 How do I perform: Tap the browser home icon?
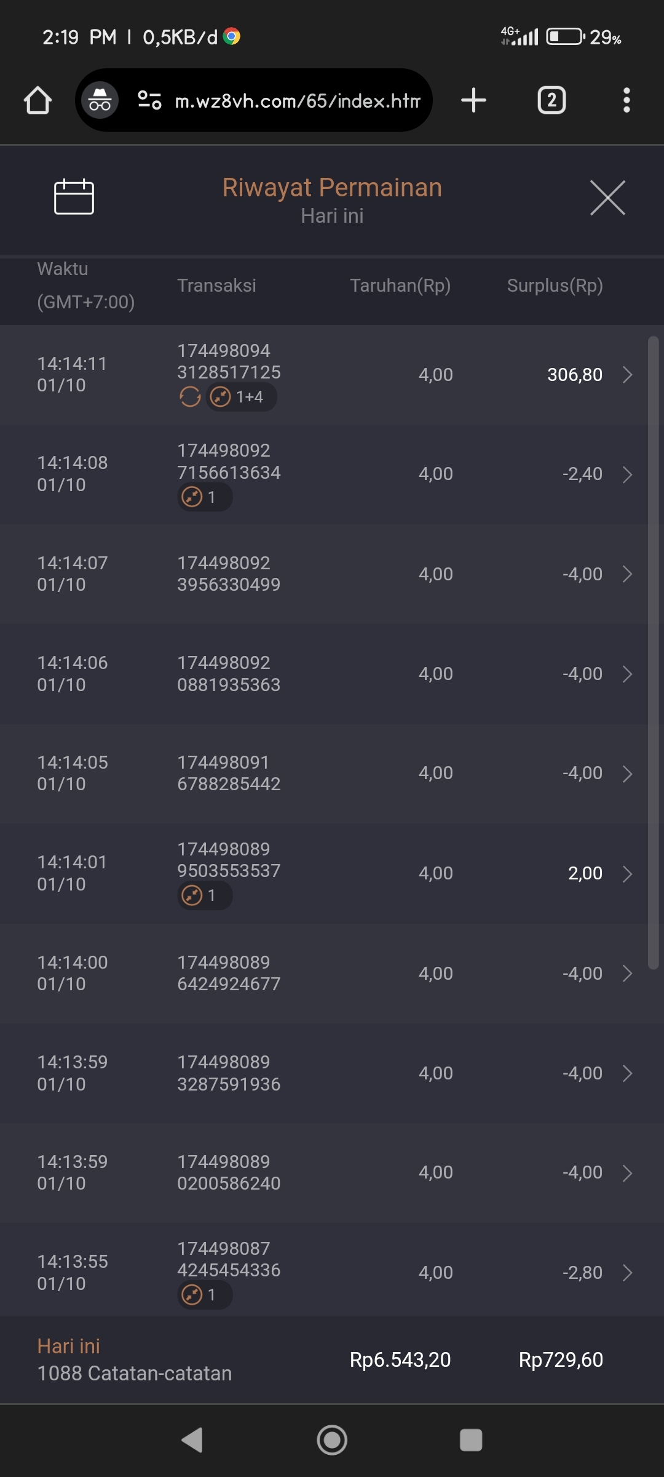[x=38, y=100]
